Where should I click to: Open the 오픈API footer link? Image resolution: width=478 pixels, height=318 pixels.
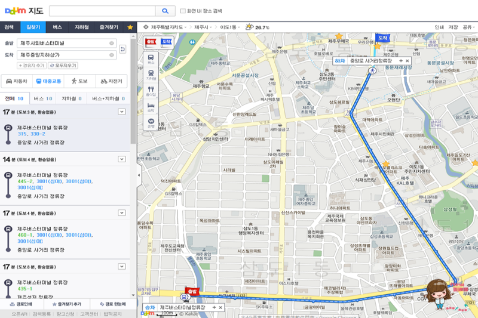(x=20, y=314)
